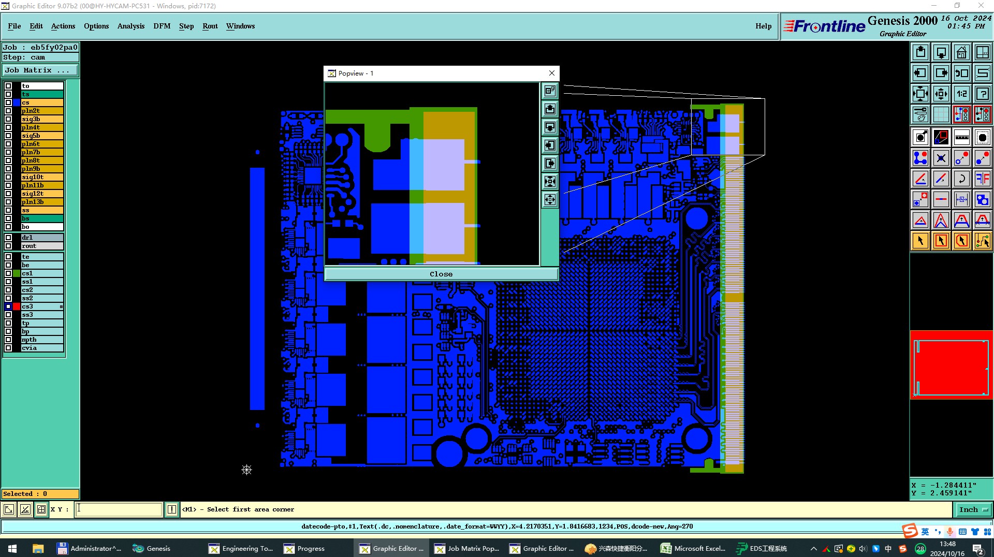Open the Analysis menu

pos(131,26)
